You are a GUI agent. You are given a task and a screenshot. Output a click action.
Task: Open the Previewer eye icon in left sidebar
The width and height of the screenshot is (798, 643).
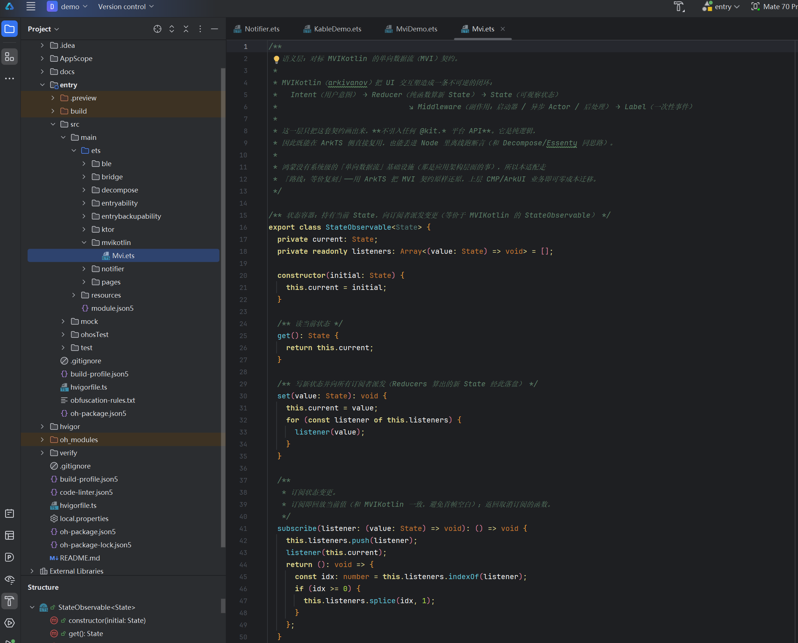click(9, 580)
